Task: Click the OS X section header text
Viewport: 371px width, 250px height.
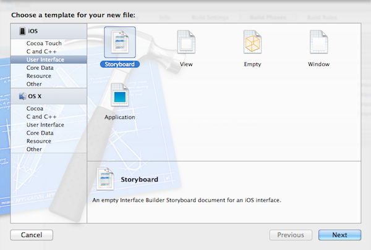Action: [35, 96]
